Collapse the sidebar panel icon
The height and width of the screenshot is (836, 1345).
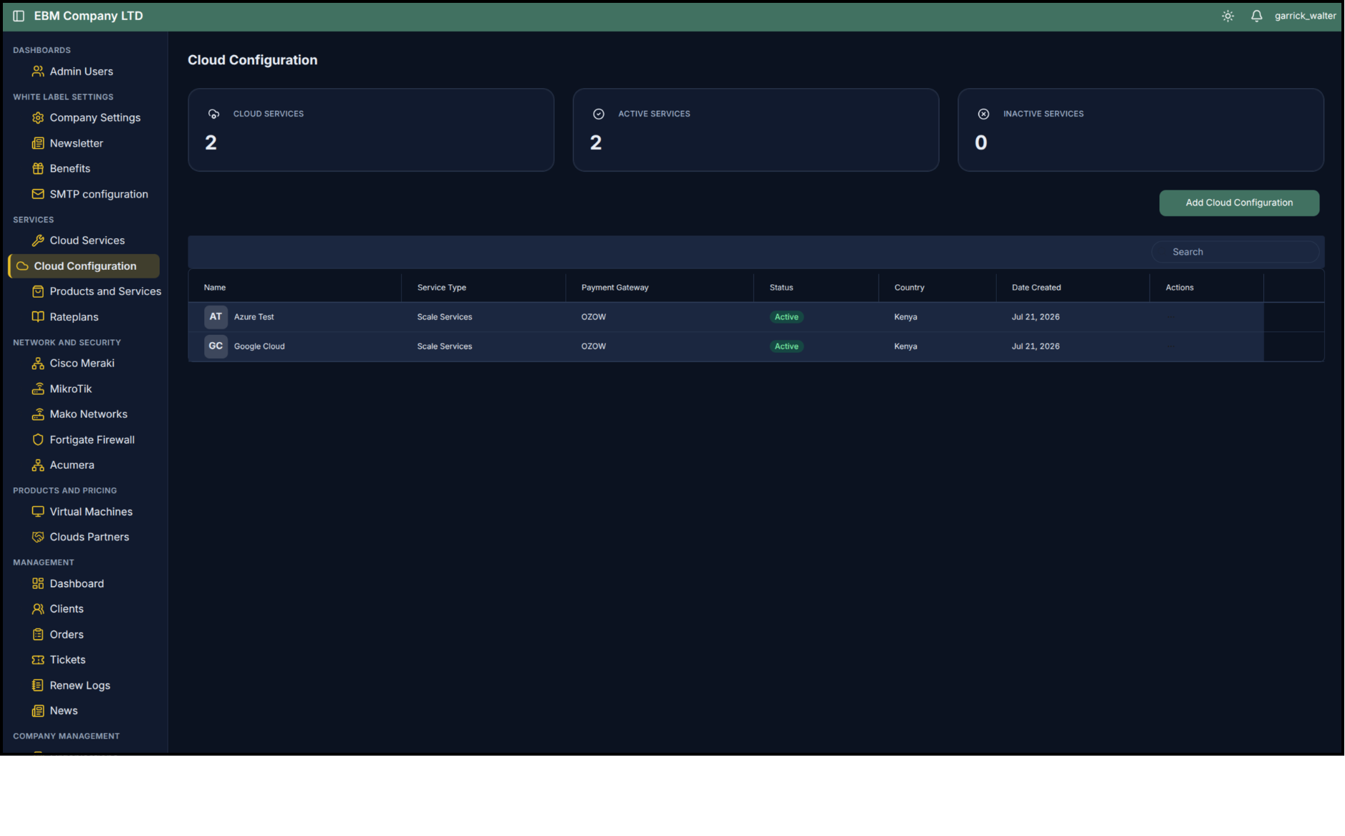[x=19, y=16]
